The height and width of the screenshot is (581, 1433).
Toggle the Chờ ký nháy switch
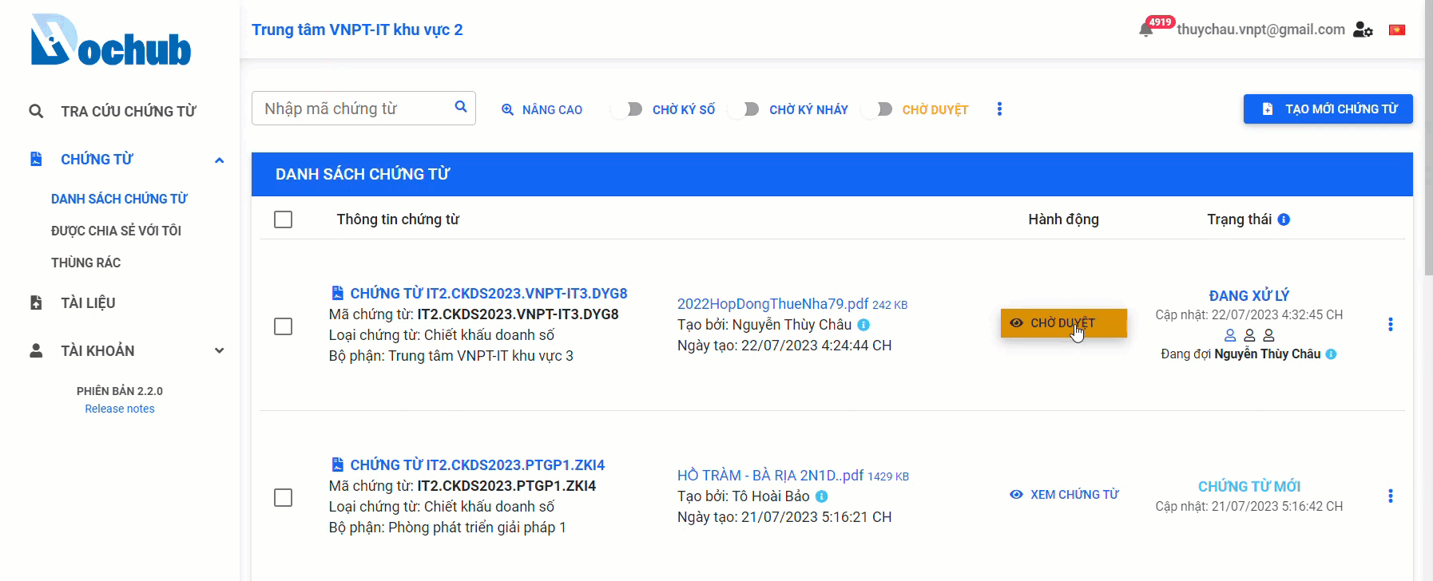click(x=744, y=109)
